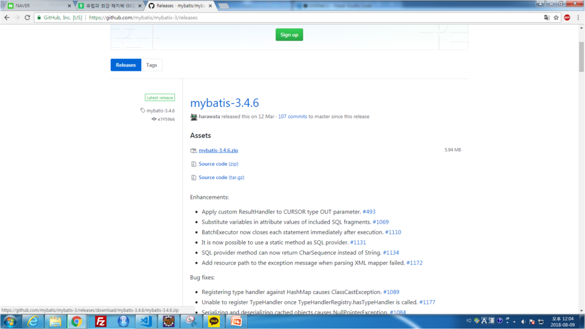585x329 pixels.
Task: Open the R application taskbar icon
Action: coord(124,321)
